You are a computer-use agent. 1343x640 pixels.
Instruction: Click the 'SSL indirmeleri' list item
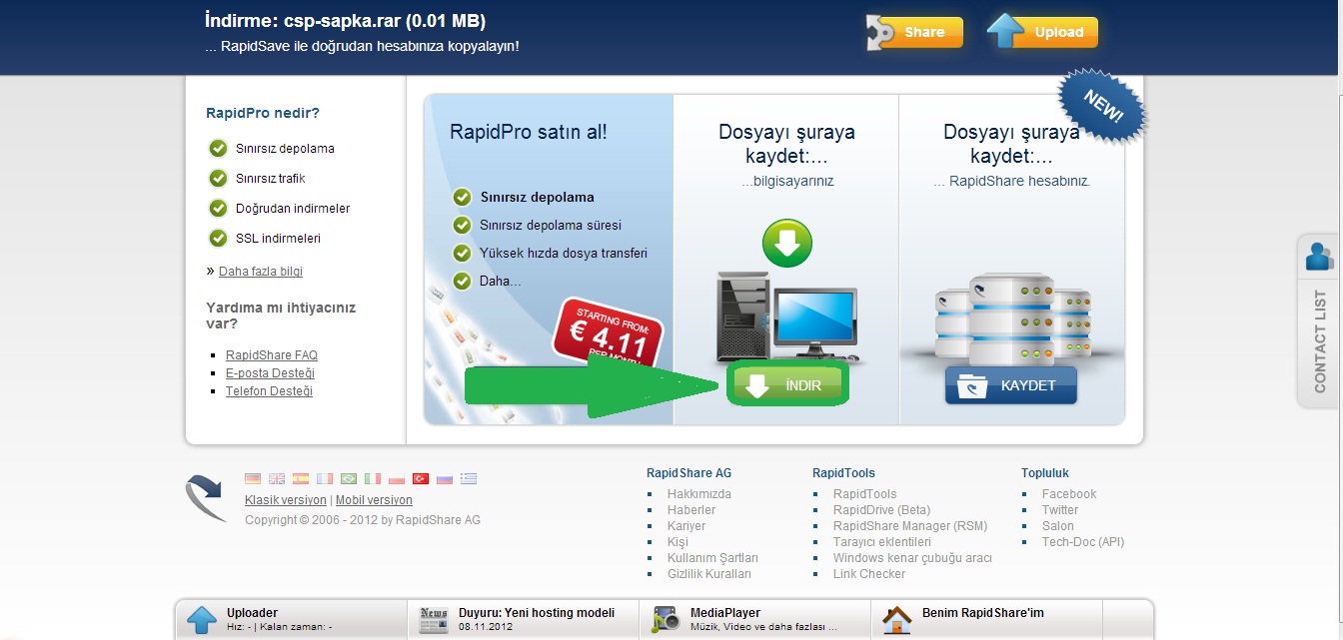pyautogui.click(x=279, y=239)
